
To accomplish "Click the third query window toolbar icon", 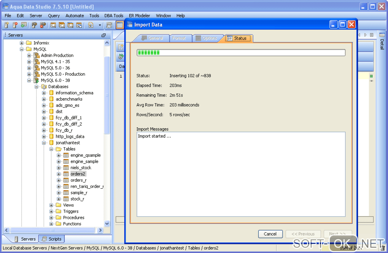I will [x=70, y=25].
